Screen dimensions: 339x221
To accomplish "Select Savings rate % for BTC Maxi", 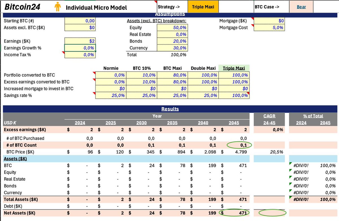I will tap(172, 95).
